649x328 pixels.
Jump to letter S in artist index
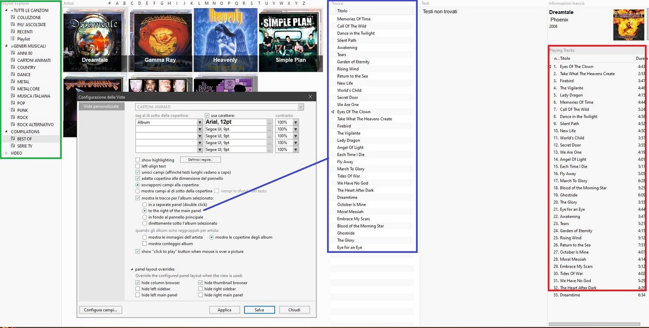251,4
